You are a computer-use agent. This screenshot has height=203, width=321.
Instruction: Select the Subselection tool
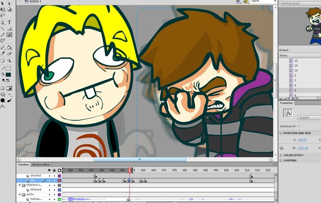9,3
